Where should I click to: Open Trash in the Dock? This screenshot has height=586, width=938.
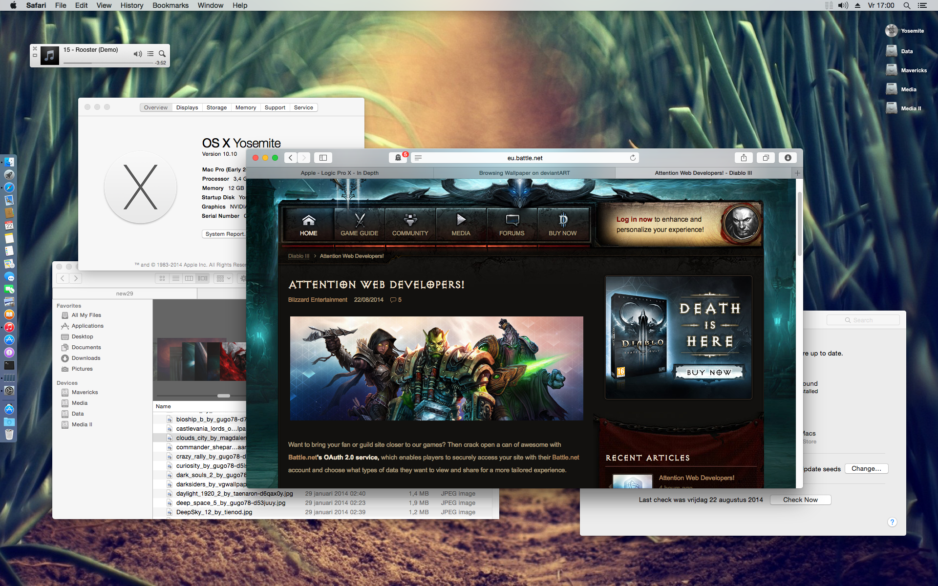coord(9,434)
